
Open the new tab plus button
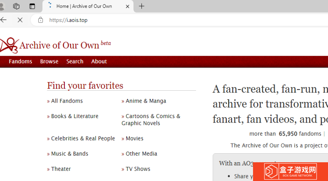click(x=142, y=6)
